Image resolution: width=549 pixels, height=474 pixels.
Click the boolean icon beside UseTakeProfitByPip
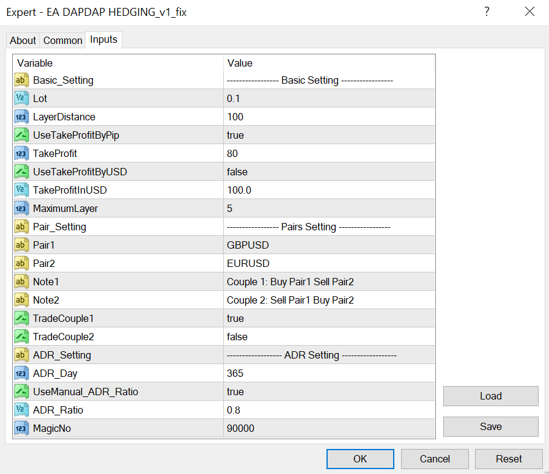(21, 135)
